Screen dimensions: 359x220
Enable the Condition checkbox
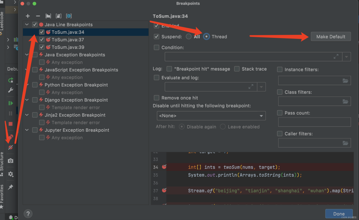point(157,47)
